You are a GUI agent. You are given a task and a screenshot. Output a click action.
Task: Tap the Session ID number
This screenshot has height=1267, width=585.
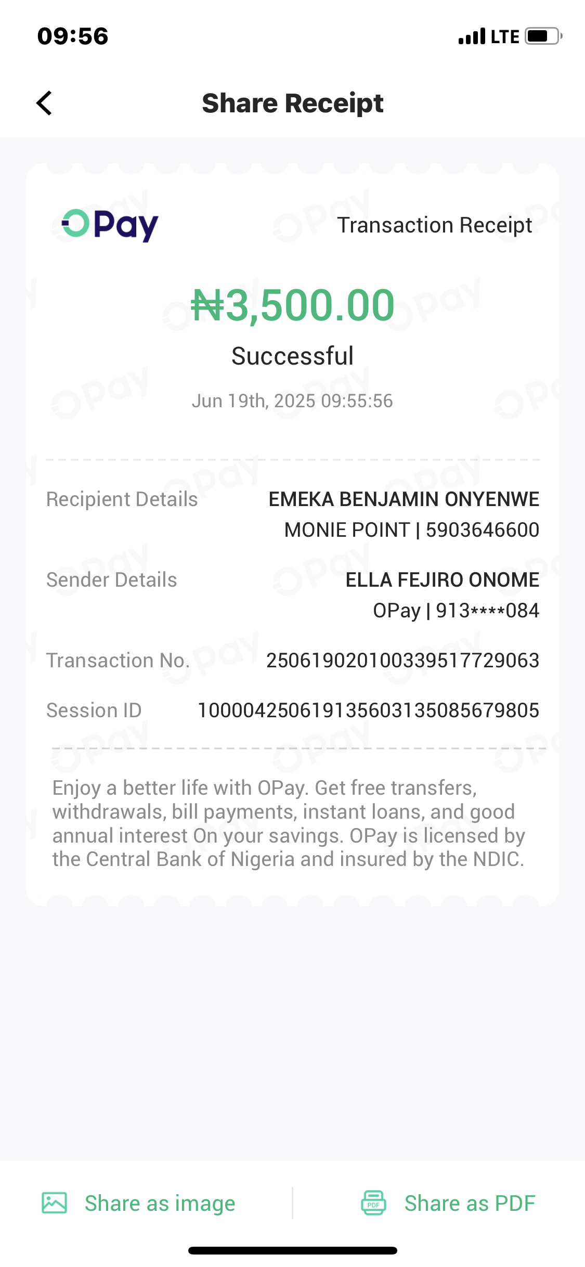tap(368, 710)
